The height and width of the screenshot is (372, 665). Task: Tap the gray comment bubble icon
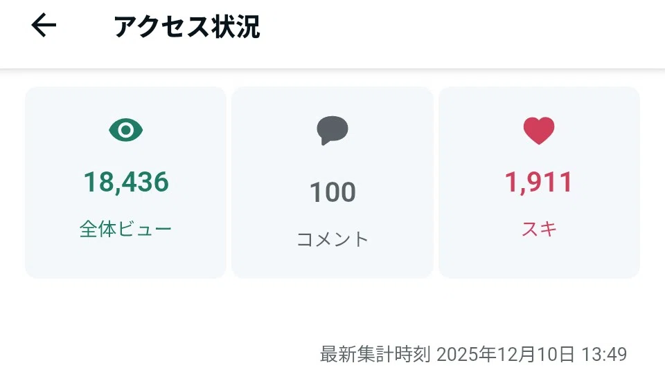click(332, 131)
